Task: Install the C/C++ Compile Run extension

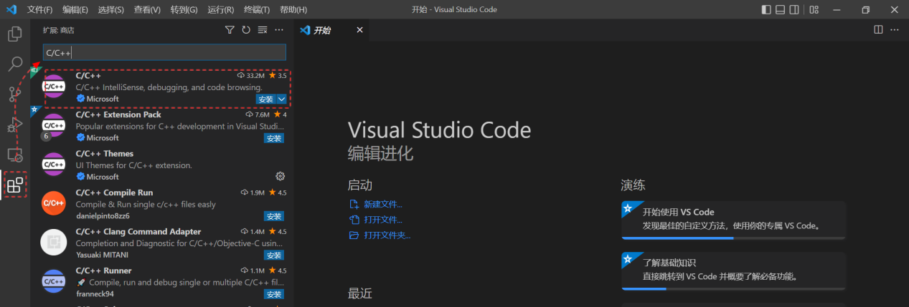Action: point(273,215)
